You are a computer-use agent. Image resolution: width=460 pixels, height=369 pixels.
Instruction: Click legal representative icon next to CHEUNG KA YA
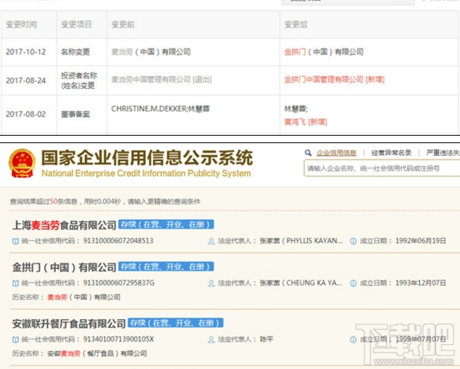[211, 283]
